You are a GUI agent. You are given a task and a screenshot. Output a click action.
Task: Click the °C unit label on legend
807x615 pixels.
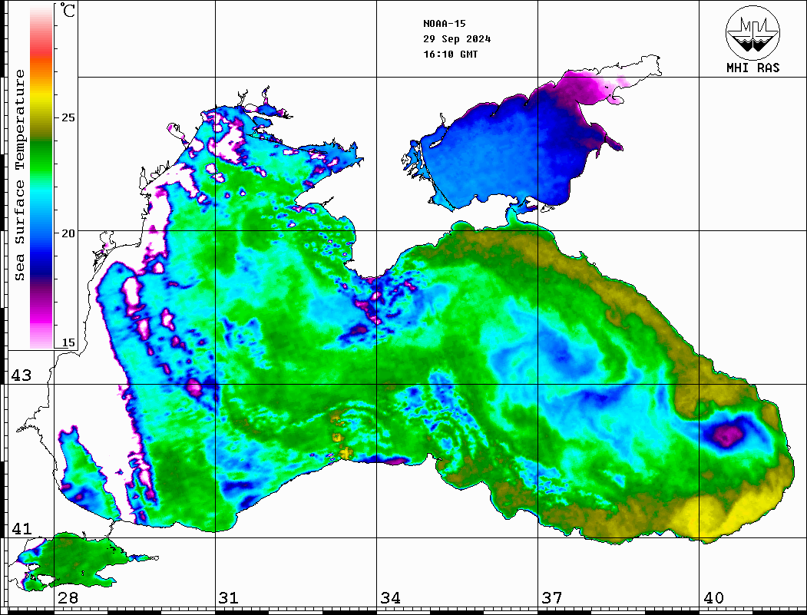click(x=68, y=10)
